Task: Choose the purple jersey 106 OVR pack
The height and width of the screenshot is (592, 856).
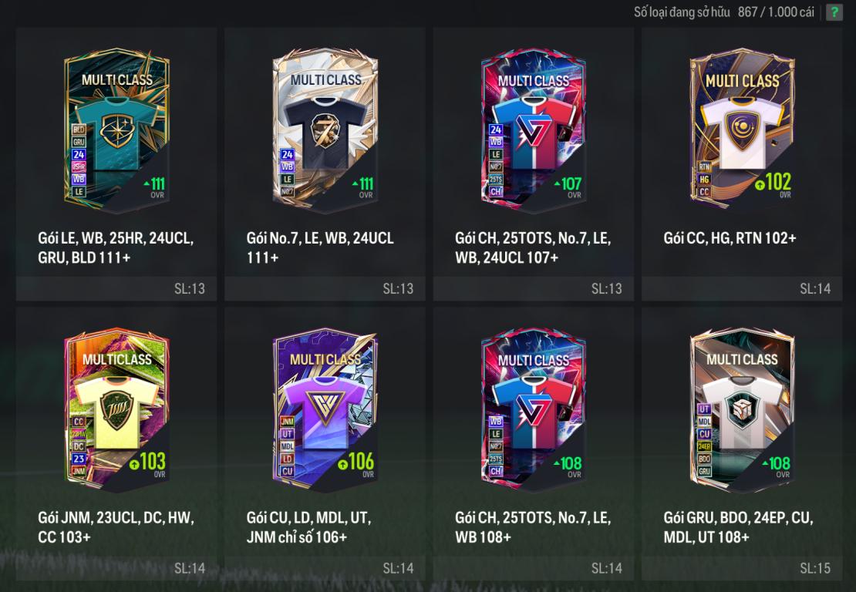Action: 325,409
